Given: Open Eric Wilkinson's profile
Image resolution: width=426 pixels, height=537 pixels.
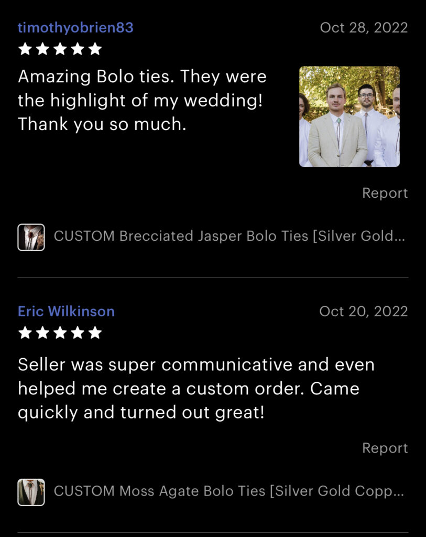Looking at the screenshot, I should click(x=67, y=312).
